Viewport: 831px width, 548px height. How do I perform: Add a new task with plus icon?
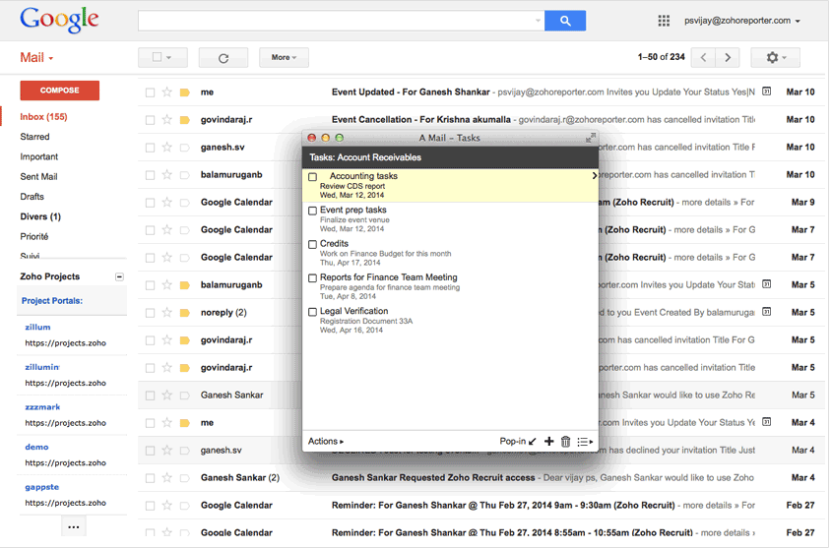pyautogui.click(x=549, y=442)
